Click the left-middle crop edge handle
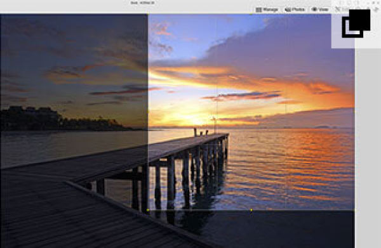The image size is (381, 248). 148,112
